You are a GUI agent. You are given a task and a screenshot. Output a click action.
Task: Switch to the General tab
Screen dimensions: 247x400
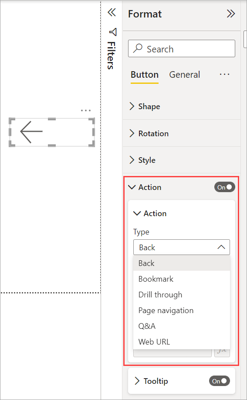pyautogui.click(x=185, y=75)
